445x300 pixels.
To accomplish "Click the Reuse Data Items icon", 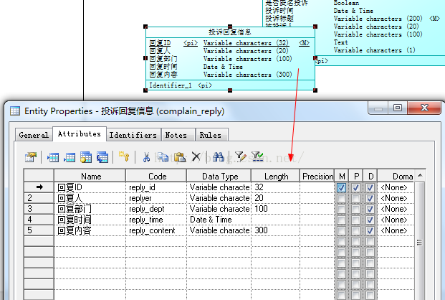I will [102, 157].
